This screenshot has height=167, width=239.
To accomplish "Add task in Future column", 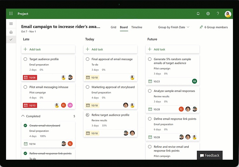I will (x=172, y=49).
